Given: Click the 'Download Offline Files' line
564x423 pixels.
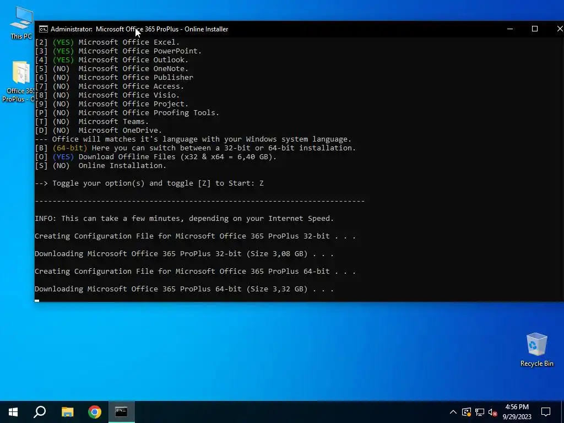Looking at the screenshot, I should (x=156, y=157).
